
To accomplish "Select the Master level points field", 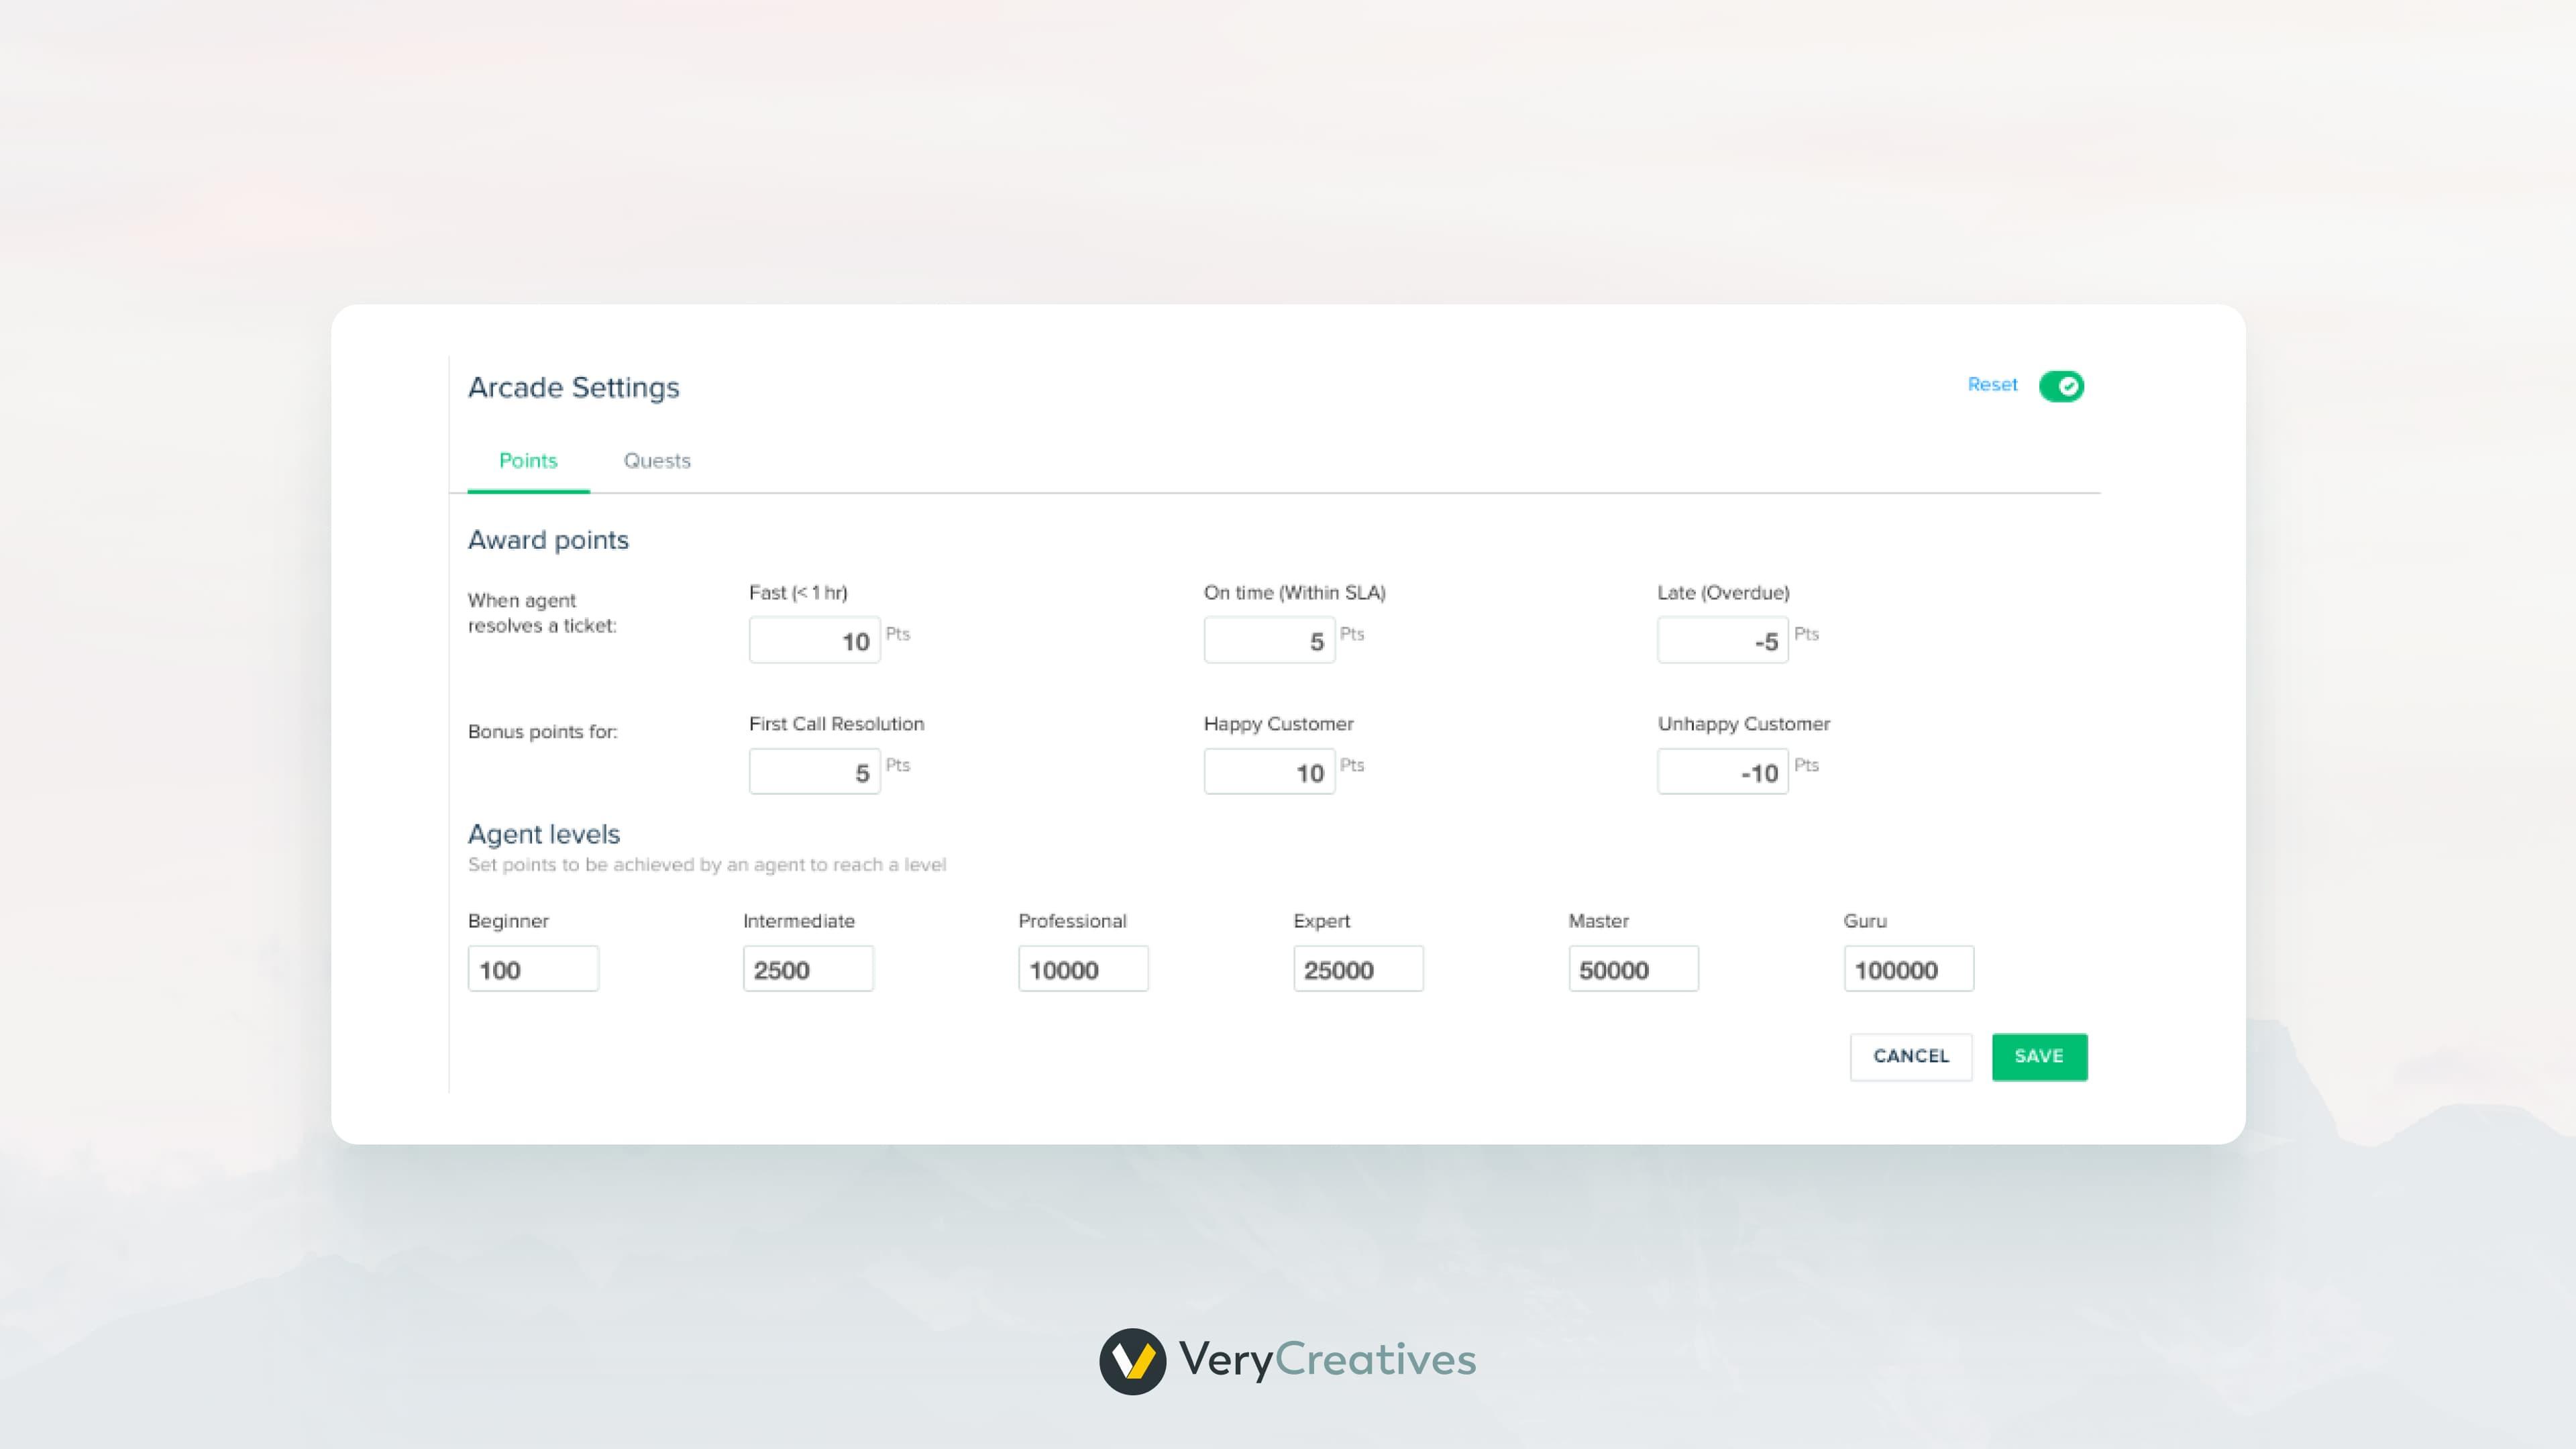I will (1633, 968).
